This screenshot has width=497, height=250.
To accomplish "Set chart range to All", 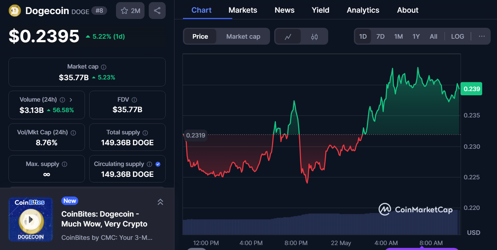I will pos(434,37).
